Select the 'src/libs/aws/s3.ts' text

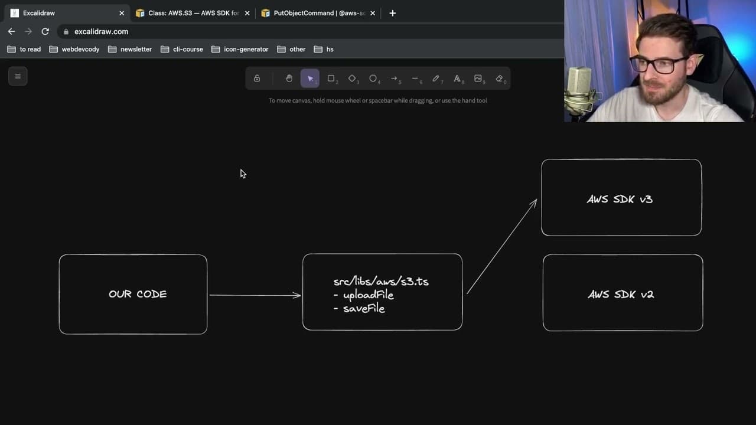click(381, 281)
